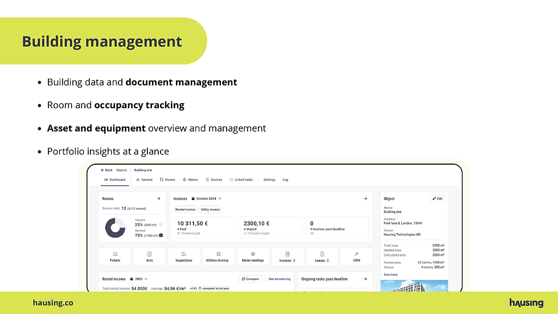Open the Inspections shortcut
Viewport: 558px width, 314px height.
(x=184, y=256)
